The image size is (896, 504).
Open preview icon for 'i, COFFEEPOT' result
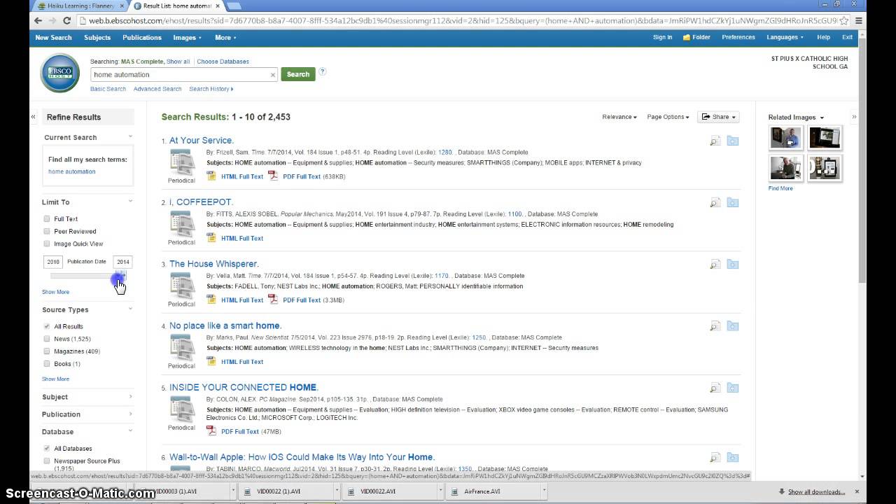pyautogui.click(x=715, y=203)
